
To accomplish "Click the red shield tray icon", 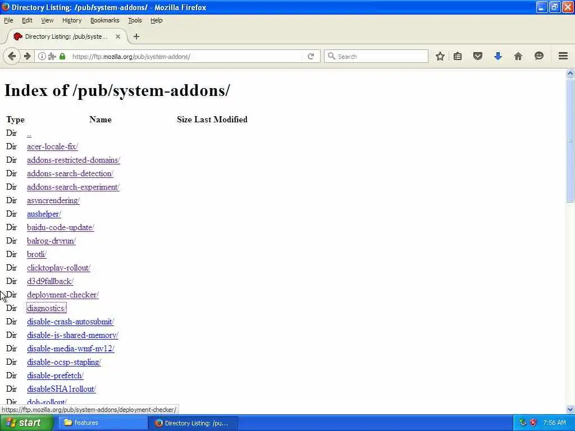I will click(x=533, y=423).
